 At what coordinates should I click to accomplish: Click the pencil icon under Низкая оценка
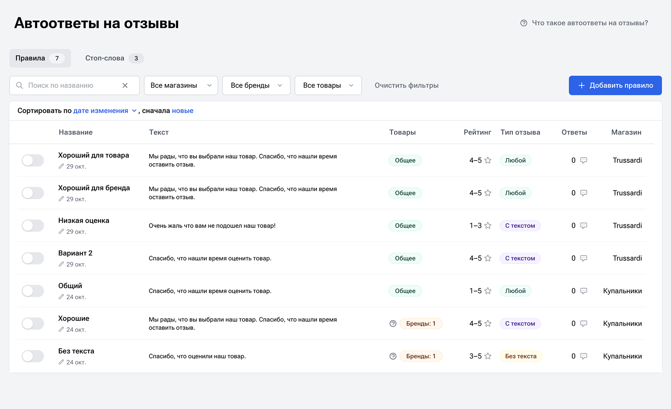pos(62,232)
